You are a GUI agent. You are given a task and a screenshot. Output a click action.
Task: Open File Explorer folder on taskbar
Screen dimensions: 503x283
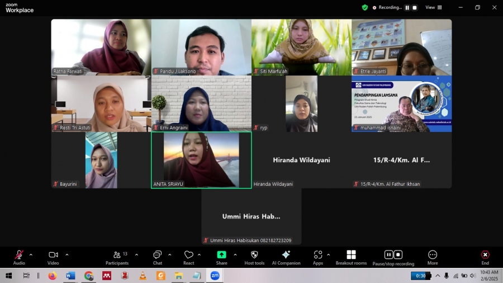[179, 276]
